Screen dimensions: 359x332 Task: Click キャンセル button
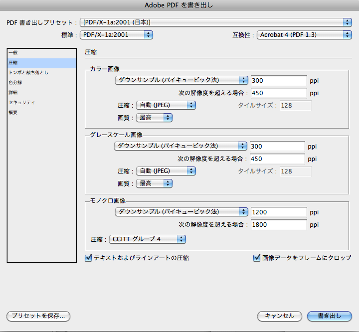pos(280,316)
